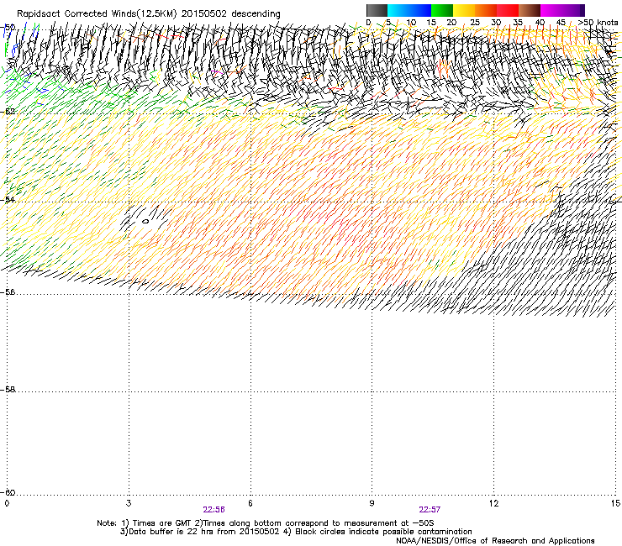Click the longitude axis label '15'
The image size is (622, 546).
coord(615,503)
